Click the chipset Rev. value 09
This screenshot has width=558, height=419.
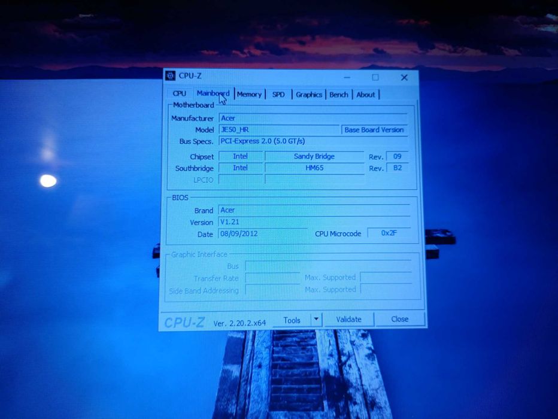397,156
